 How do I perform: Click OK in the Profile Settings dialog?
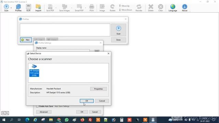pyautogui.click(x=82, y=112)
